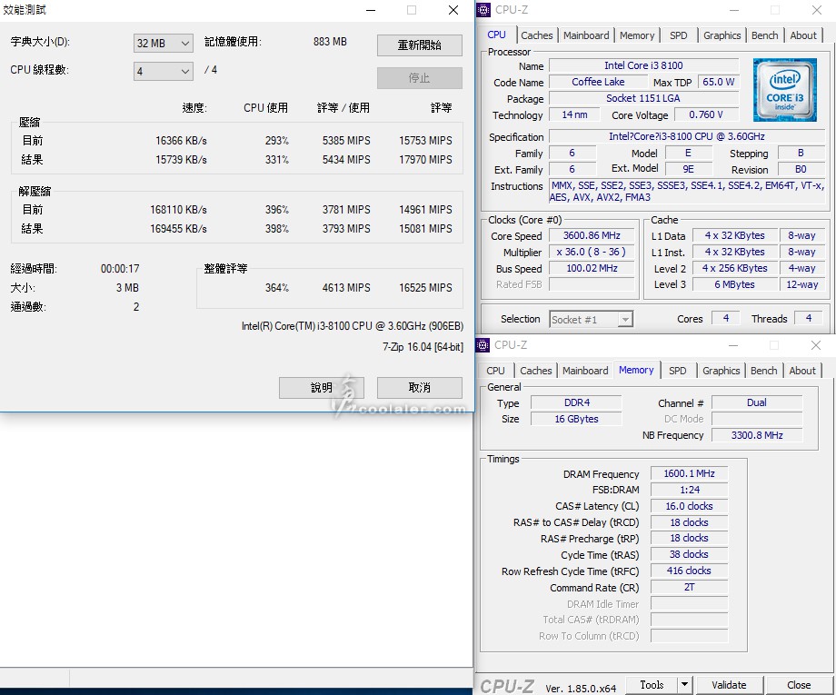This screenshot has height=695, width=836.
Task: Click the Core Speed value 3600.86 MHz
Action: click(592, 235)
